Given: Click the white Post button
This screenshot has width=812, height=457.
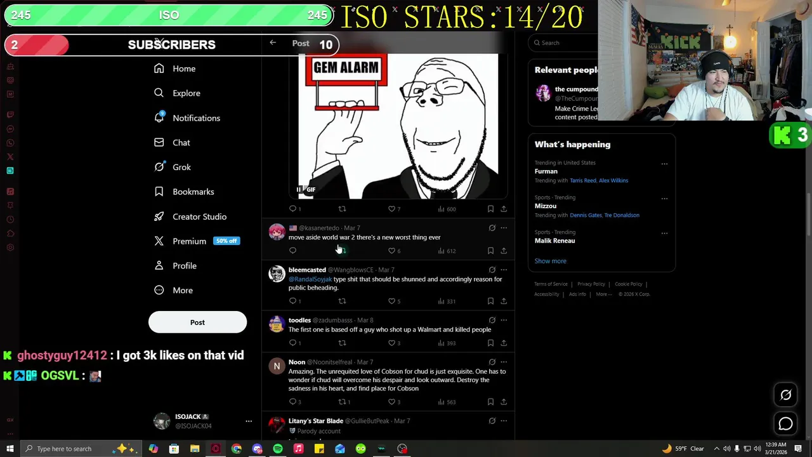Looking at the screenshot, I should tap(197, 322).
